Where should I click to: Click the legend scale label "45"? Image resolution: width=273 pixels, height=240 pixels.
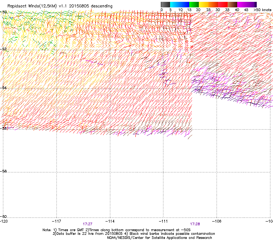point(246,10)
